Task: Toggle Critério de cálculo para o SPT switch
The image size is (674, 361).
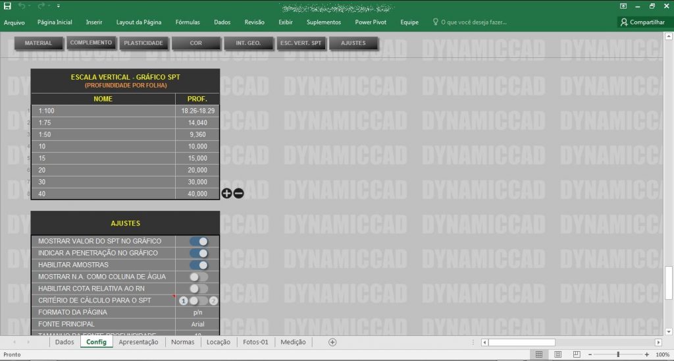Action: pos(199,301)
